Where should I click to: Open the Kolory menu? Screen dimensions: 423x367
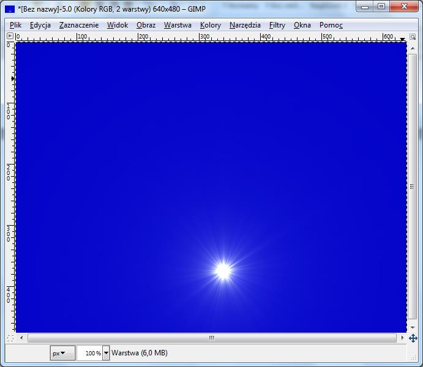tap(211, 25)
